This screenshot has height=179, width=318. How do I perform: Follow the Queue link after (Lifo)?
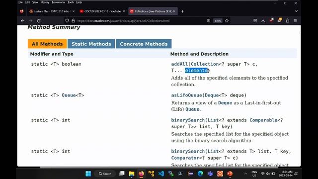(x=192, y=109)
